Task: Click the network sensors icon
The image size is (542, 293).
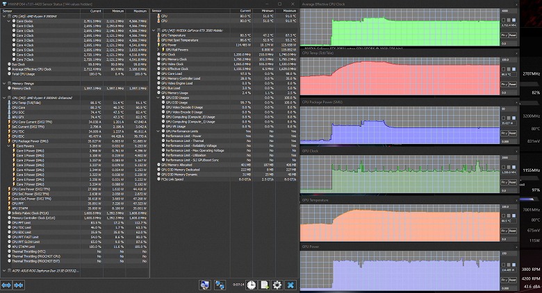Action: (x=219, y=285)
